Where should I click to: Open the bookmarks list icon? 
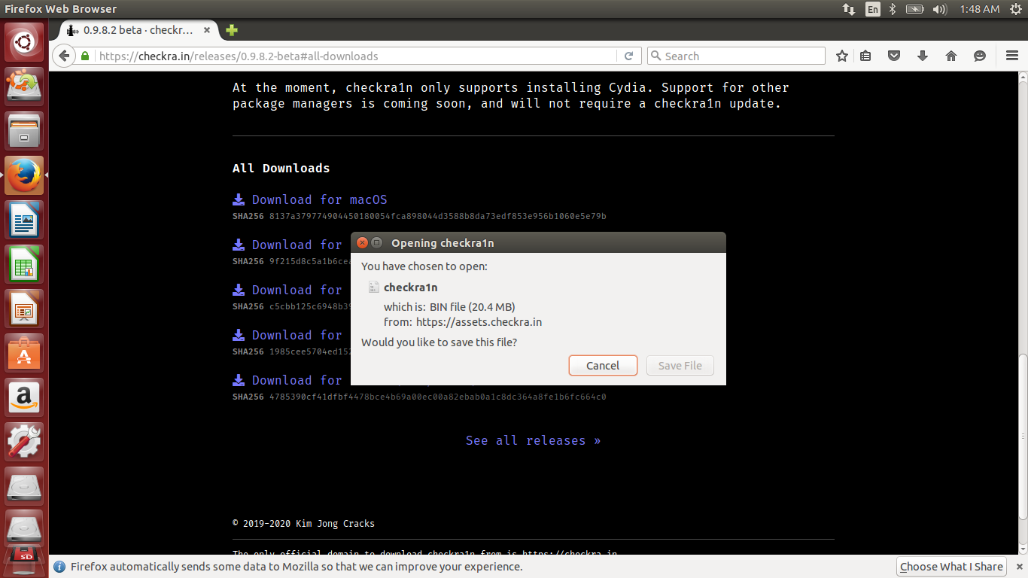865,56
